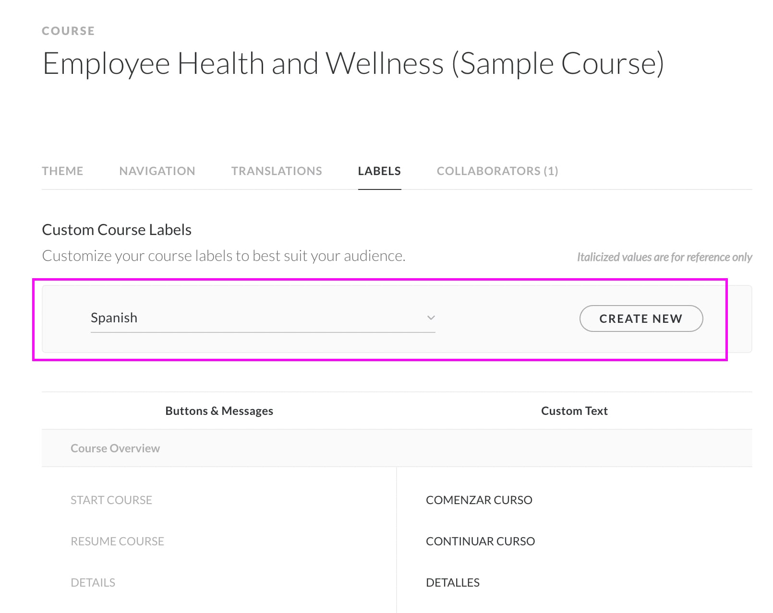Edit the COMENZAR CURSO custom text
This screenshot has width=773, height=613.
(x=478, y=500)
